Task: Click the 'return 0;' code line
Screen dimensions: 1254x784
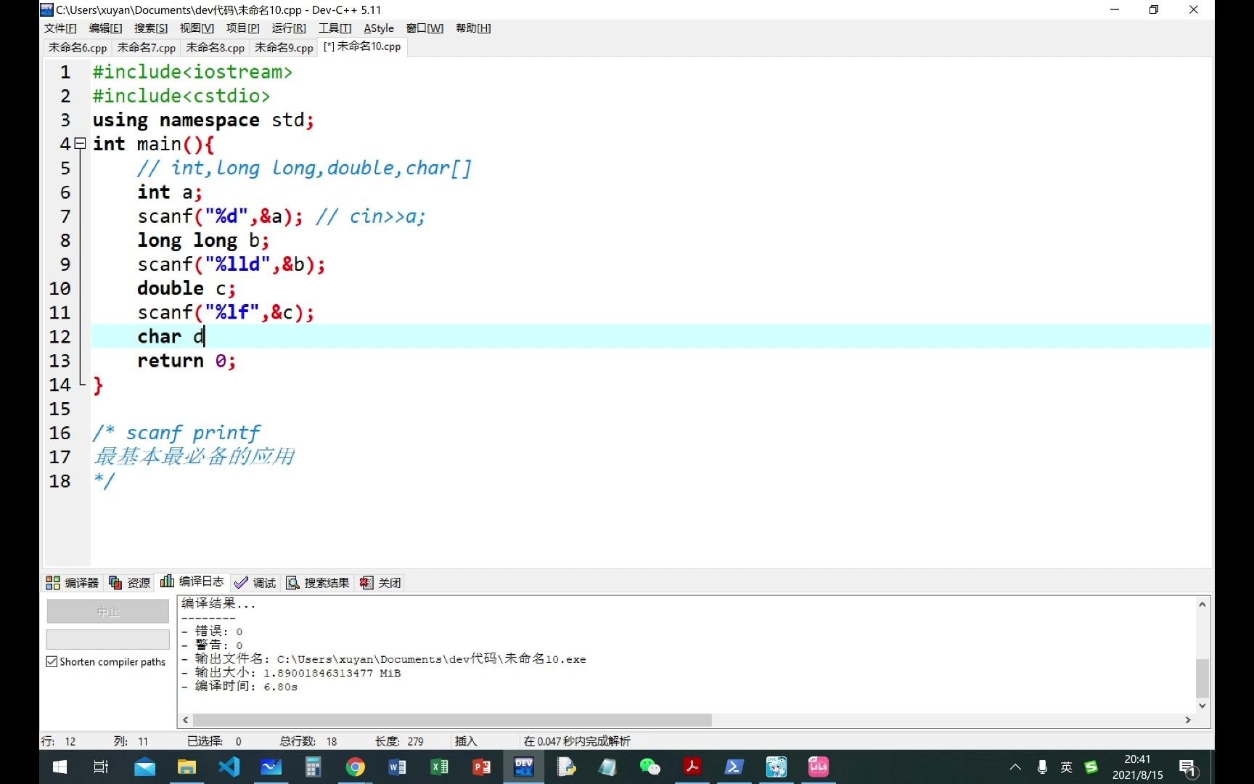Action: coord(187,360)
